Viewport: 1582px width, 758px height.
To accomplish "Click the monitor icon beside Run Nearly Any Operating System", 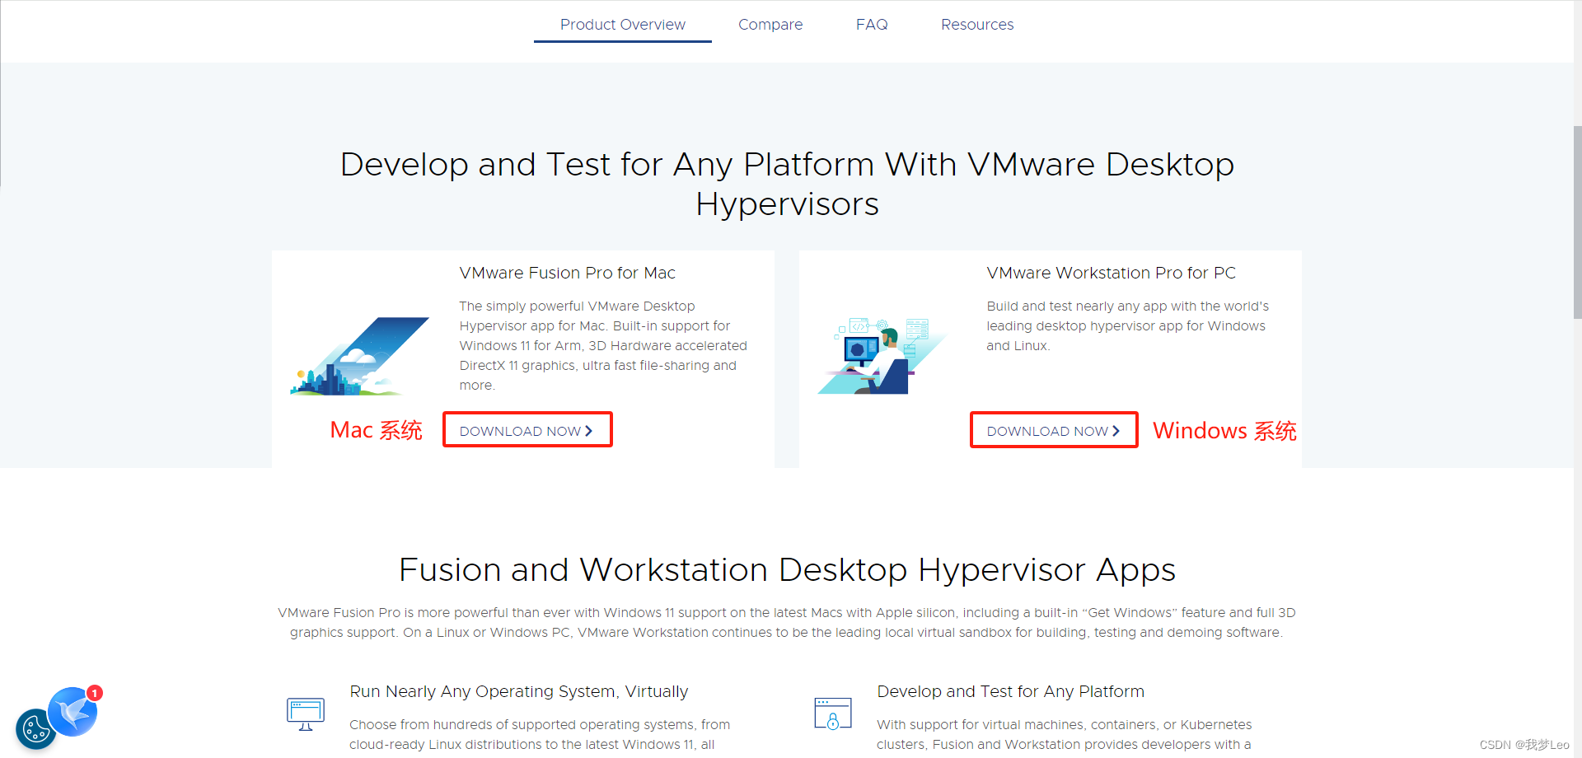I will point(306,714).
